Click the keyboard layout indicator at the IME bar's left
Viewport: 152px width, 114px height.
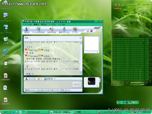tap(119, 102)
